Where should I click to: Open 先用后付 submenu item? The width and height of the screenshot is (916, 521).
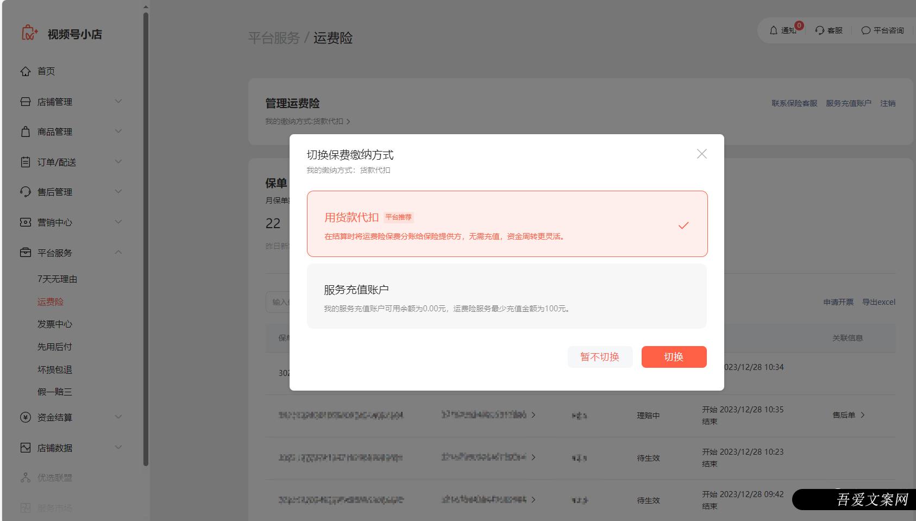pos(54,347)
